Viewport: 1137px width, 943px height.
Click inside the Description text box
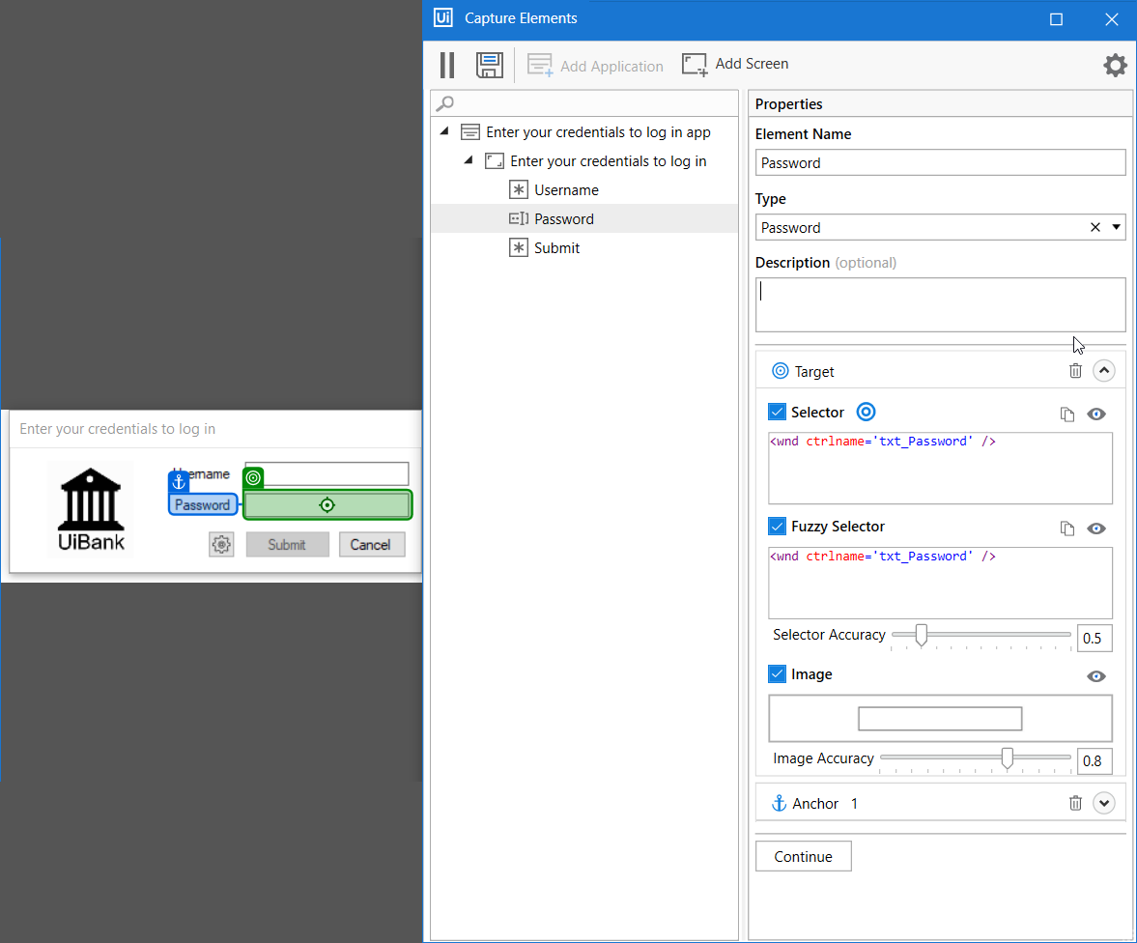[x=940, y=303]
